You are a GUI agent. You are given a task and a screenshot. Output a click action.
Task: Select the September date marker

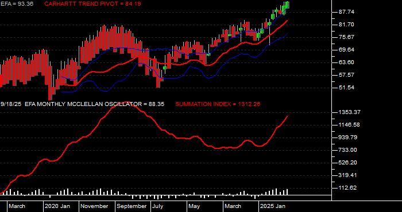(132, 206)
